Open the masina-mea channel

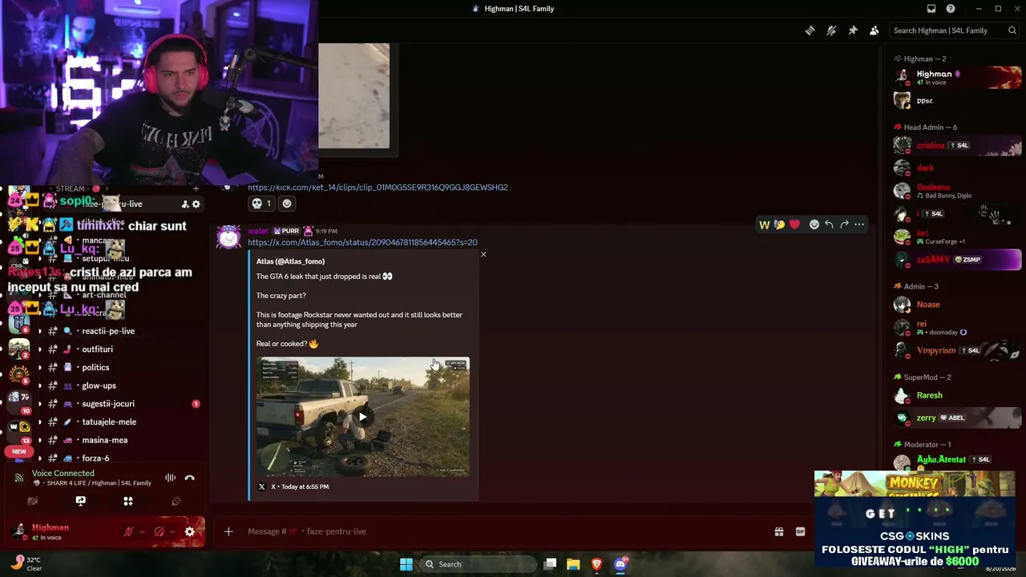click(x=105, y=440)
